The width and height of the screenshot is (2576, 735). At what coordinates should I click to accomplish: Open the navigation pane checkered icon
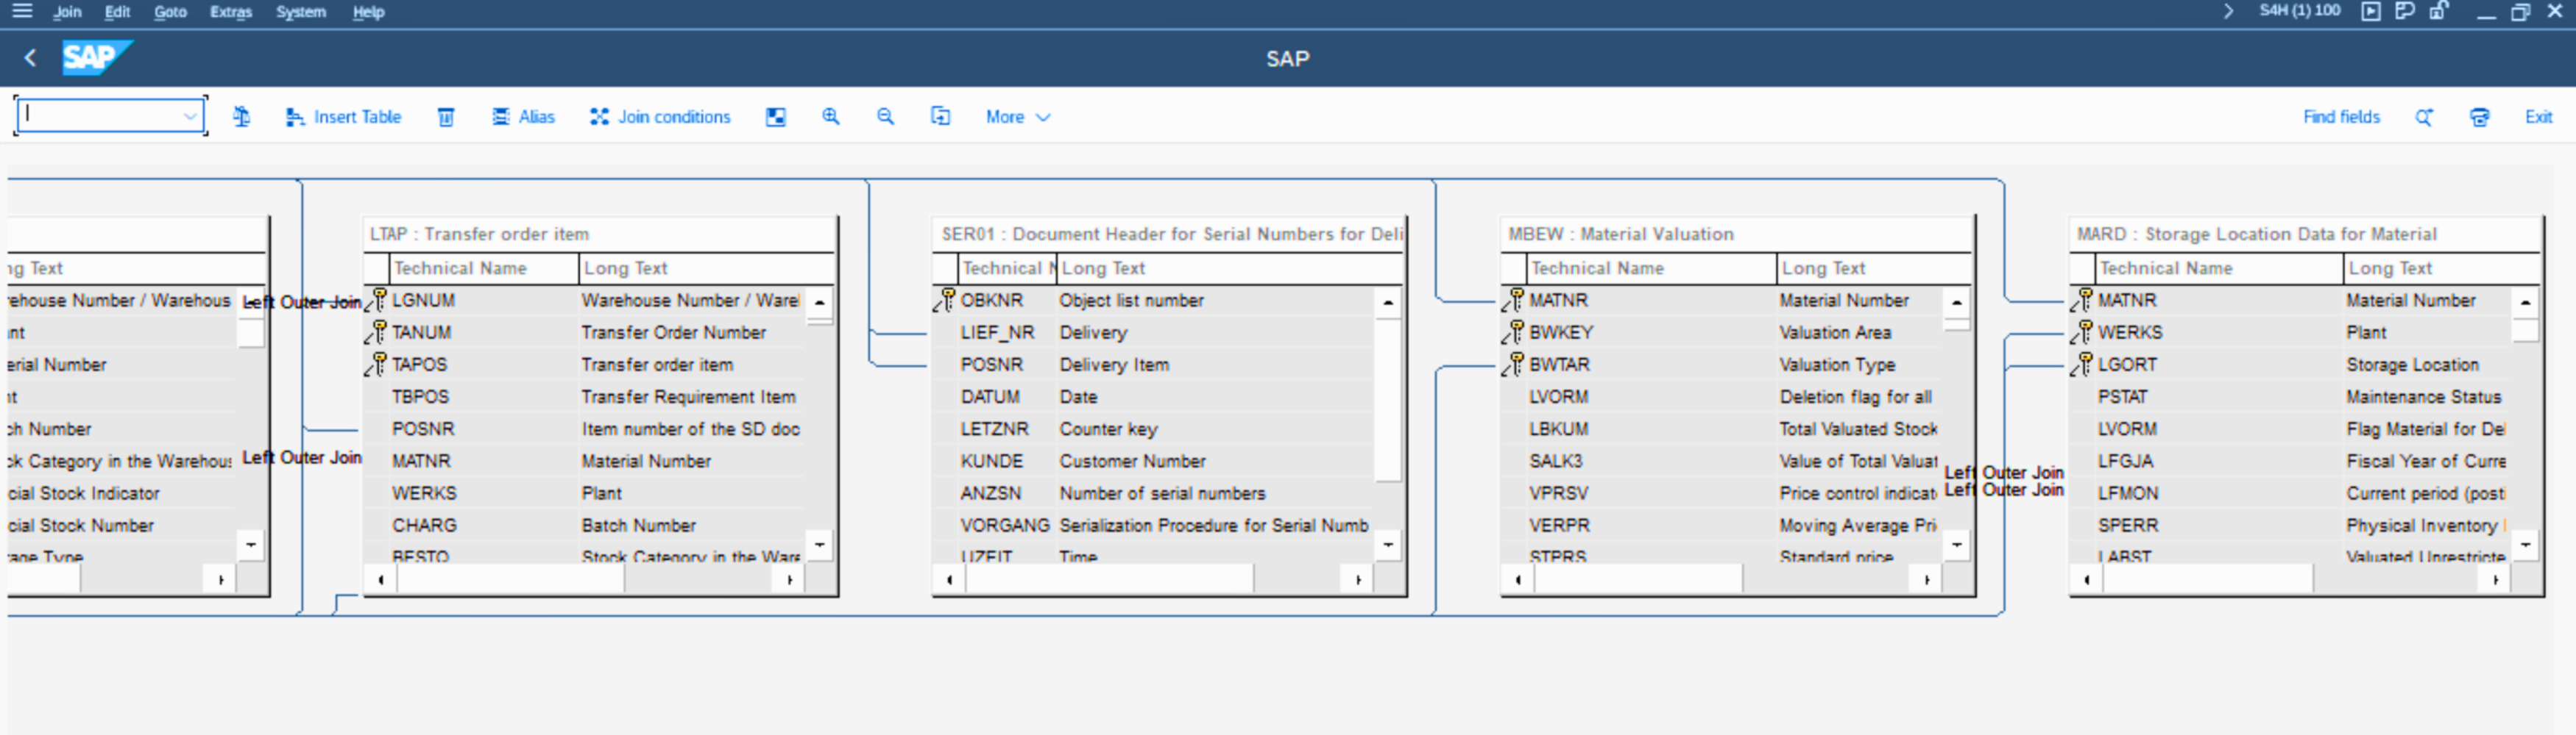click(x=775, y=117)
